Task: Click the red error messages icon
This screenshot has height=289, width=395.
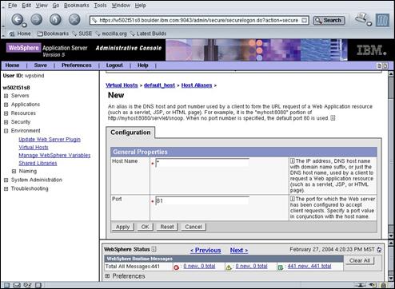Action: pos(176,267)
